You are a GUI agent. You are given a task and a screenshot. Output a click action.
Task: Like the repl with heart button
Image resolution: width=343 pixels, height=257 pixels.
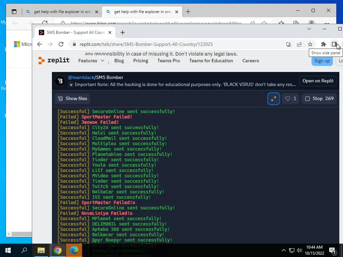click(x=290, y=99)
